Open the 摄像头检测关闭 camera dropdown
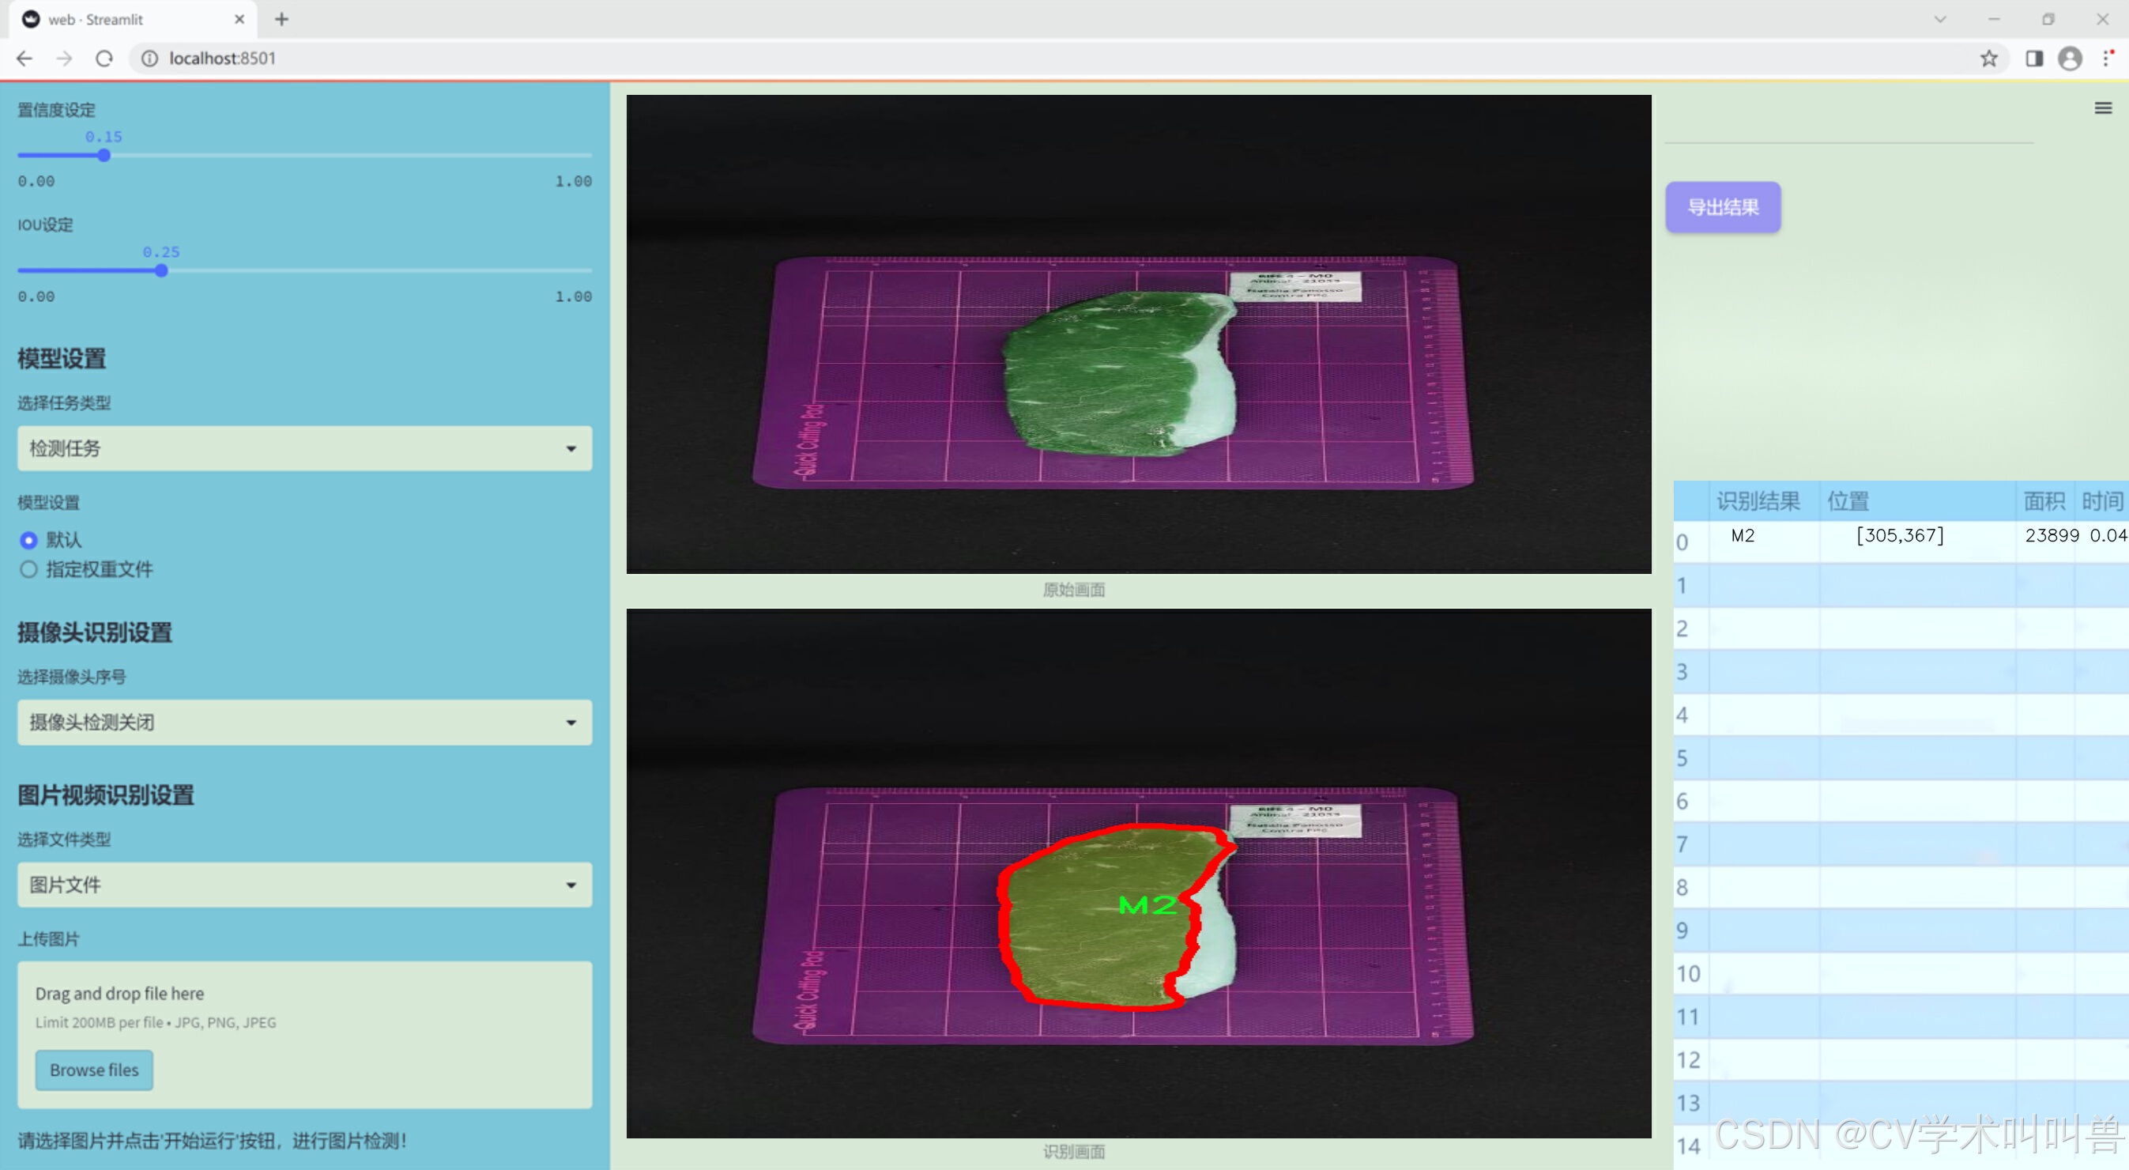 pos(304,722)
